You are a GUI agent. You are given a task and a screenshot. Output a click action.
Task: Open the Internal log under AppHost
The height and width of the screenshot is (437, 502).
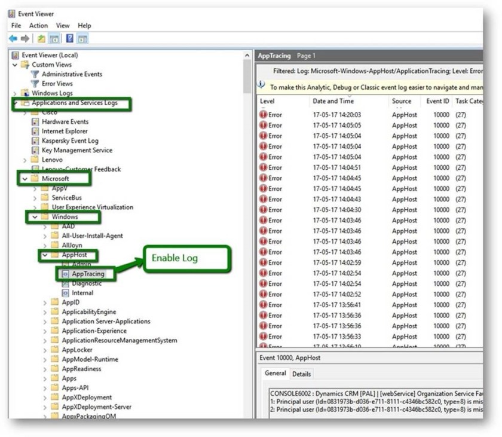(x=82, y=293)
